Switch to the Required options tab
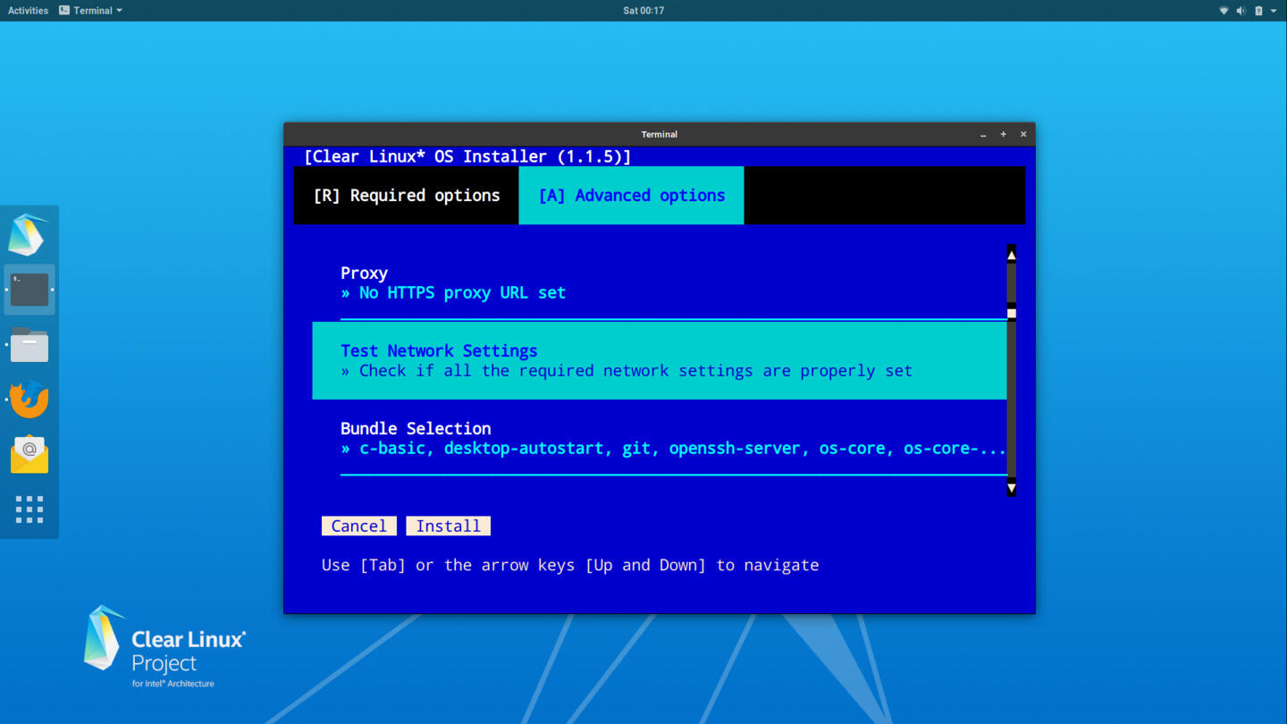 coord(407,195)
